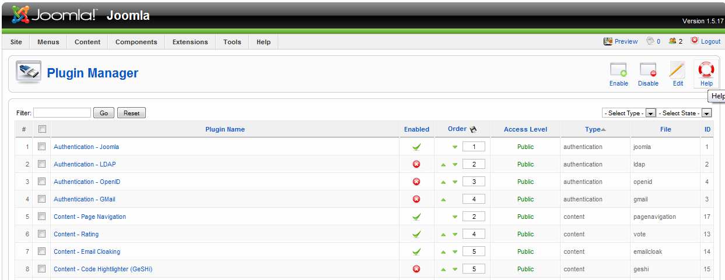725x280 pixels.
Task: Disable Content - Rating via green checkmark
Action: click(x=416, y=234)
